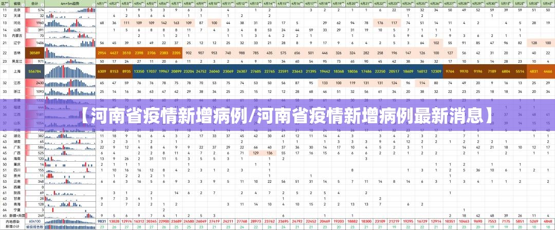
Task: Select the 上海 total cell 556784
Action: click(x=35, y=71)
